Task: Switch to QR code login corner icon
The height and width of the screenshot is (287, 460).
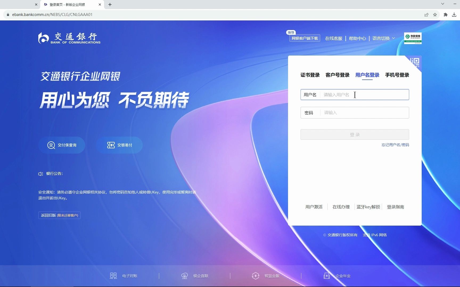Action: 415,63
